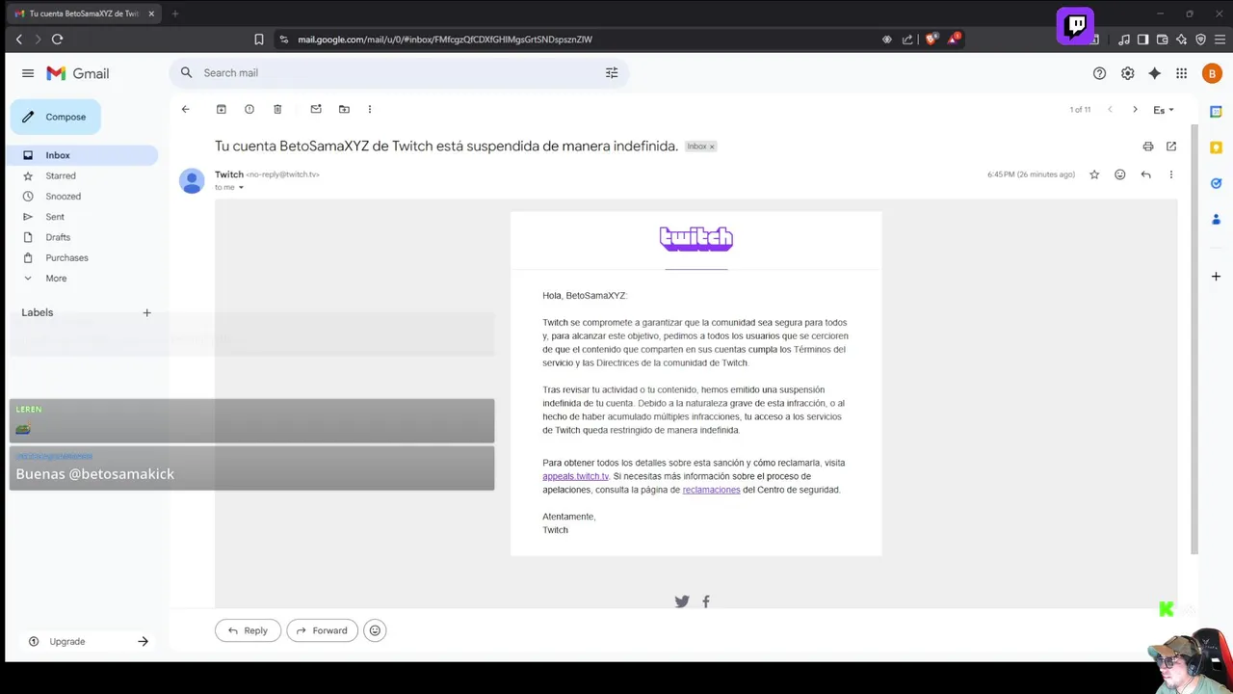This screenshot has width=1233, height=694.
Task: Show the previous email with the Newer arrow
Action: tap(1110, 110)
